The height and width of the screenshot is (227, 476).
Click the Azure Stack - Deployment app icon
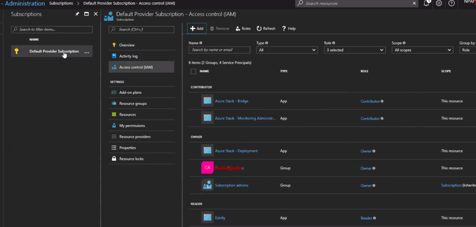(207, 150)
